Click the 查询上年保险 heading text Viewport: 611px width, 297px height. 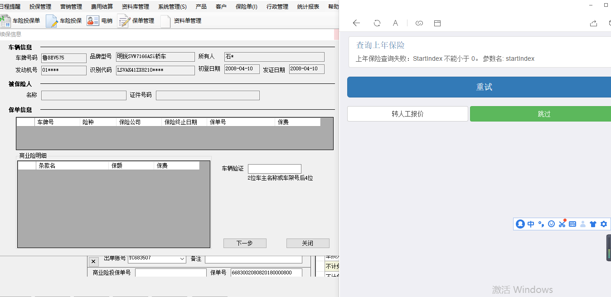click(x=380, y=45)
